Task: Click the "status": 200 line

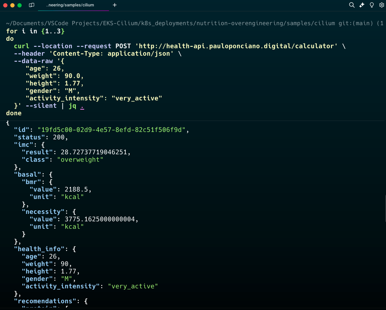Action: click(41, 137)
